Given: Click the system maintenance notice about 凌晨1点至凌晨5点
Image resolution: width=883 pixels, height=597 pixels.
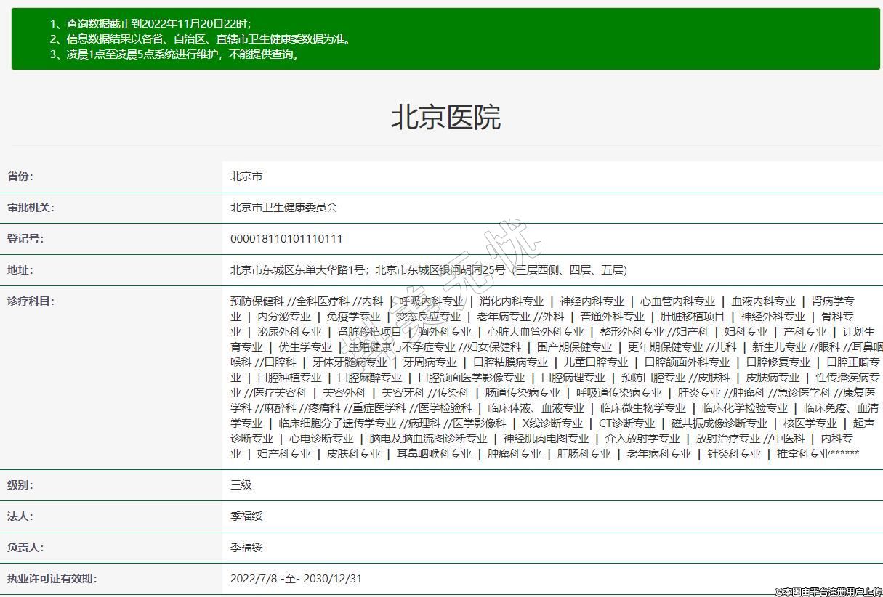Looking at the screenshot, I should [x=174, y=54].
